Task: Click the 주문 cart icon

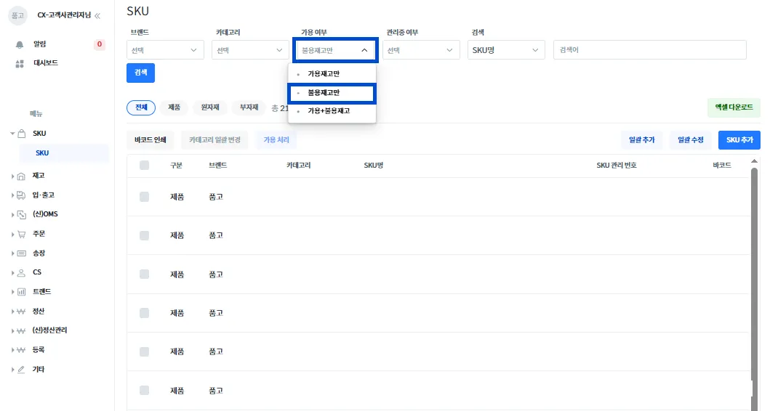Action: click(21, 235)
